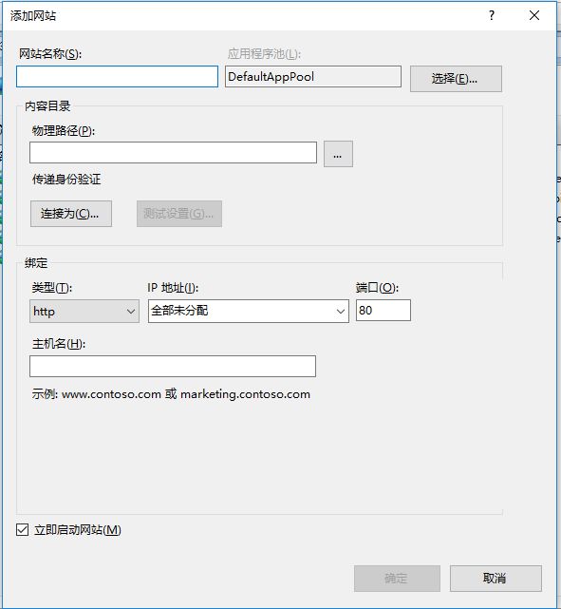Click the 添加网站 title bar text
The height and width of the screenshot is (609, 561).
33,15
